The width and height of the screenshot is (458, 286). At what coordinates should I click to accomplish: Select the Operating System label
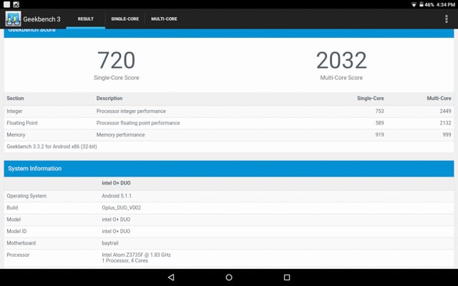coord(26,196)
